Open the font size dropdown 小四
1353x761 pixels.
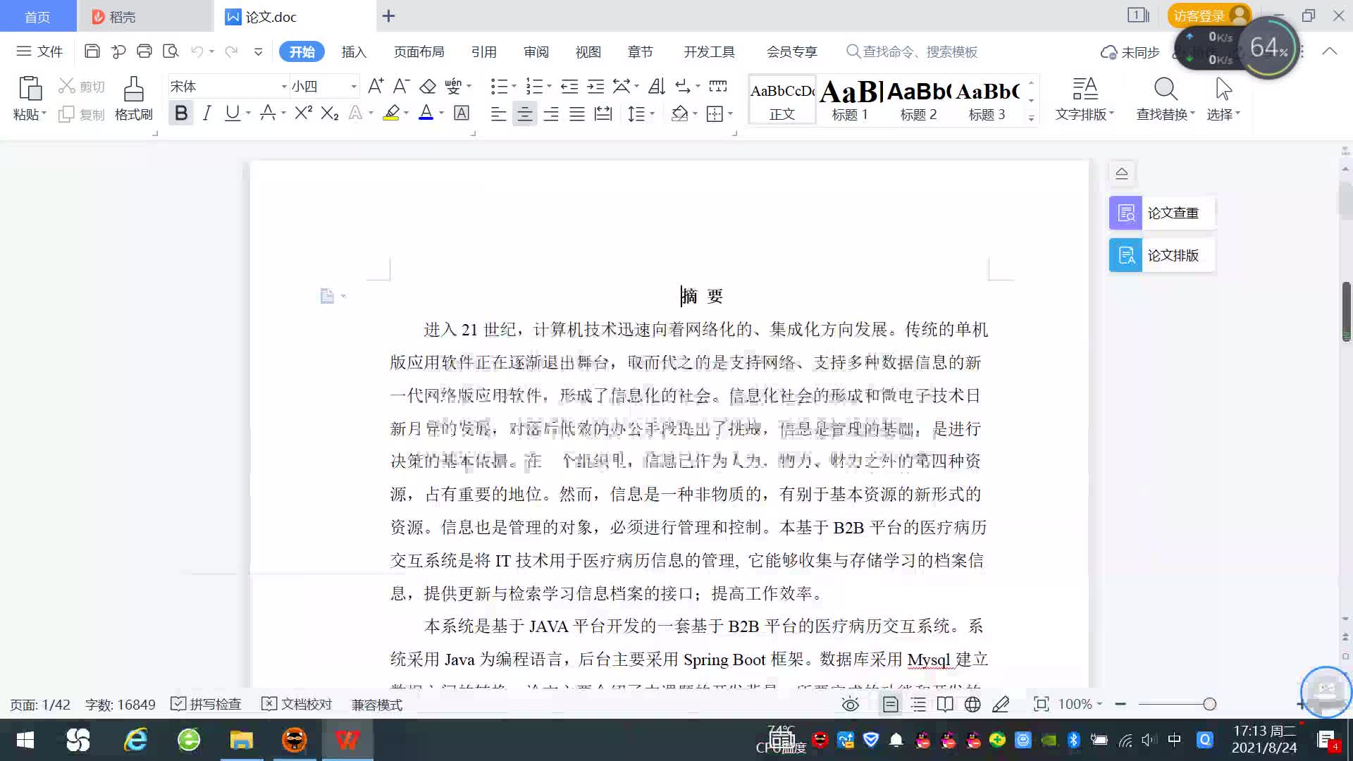coord(354,87)
